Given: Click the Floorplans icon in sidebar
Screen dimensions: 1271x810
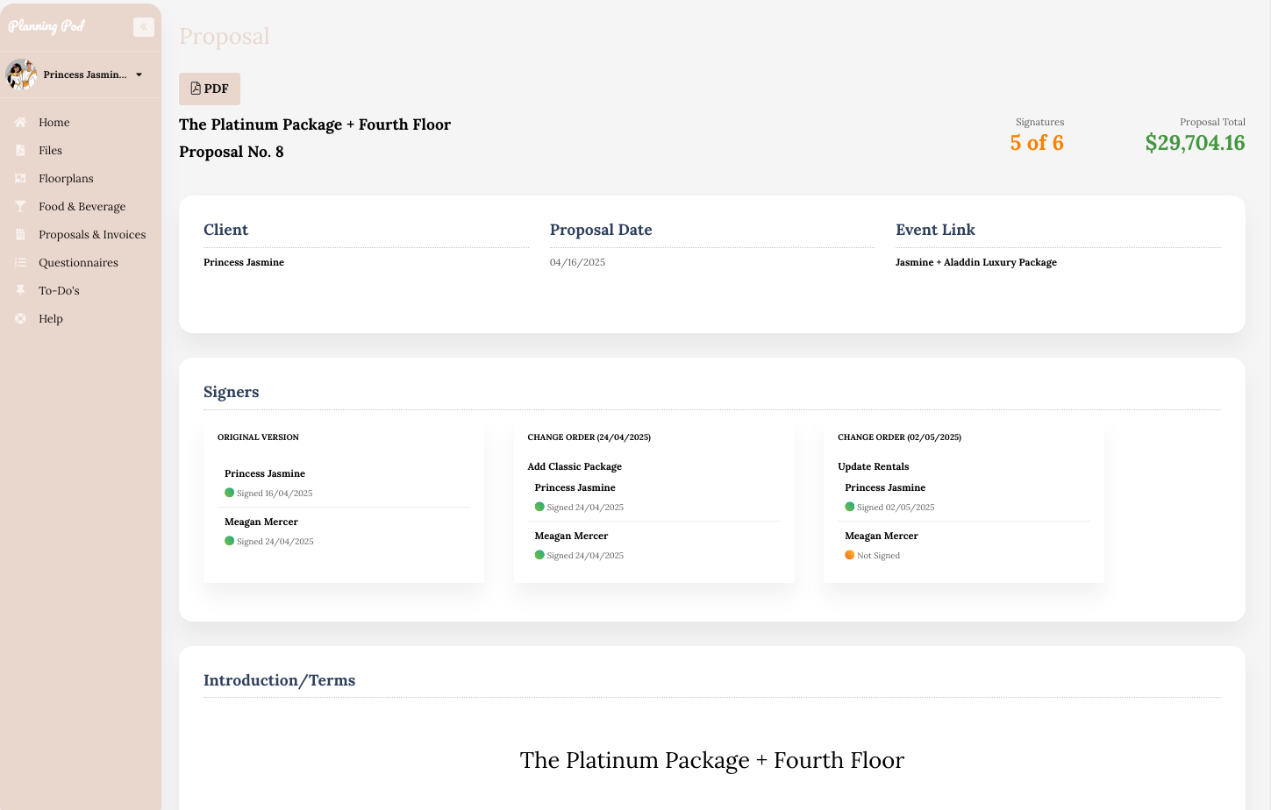Looking at the screenshot, I should click(x=20, y=179).
